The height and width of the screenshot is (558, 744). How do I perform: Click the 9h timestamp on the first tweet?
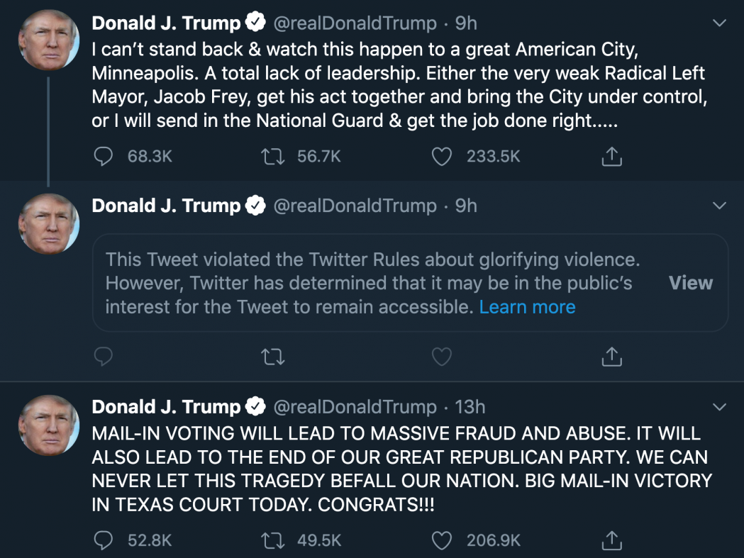[466, 22]
